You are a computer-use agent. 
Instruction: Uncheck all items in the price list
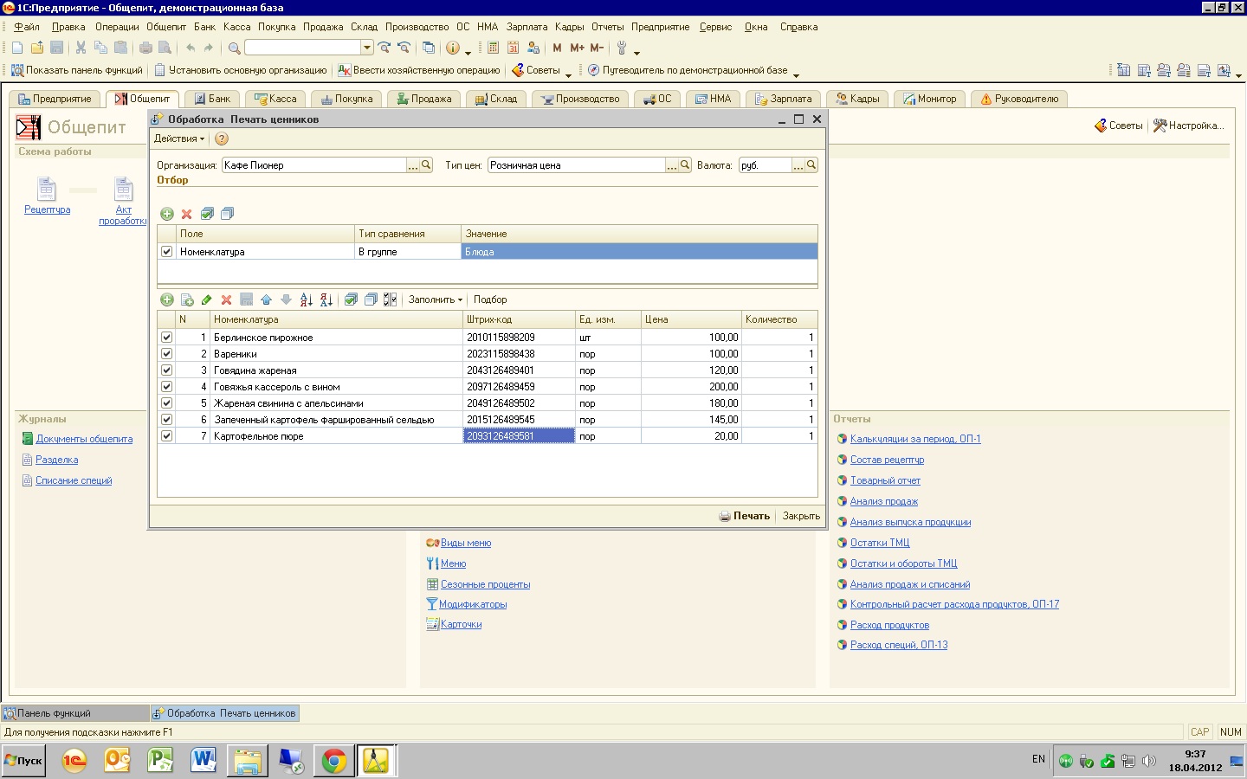coord(371,299)
